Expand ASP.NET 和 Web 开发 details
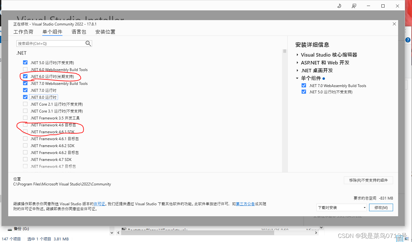The height and width of the screenshot is (242, 412). tap(297, 63)
